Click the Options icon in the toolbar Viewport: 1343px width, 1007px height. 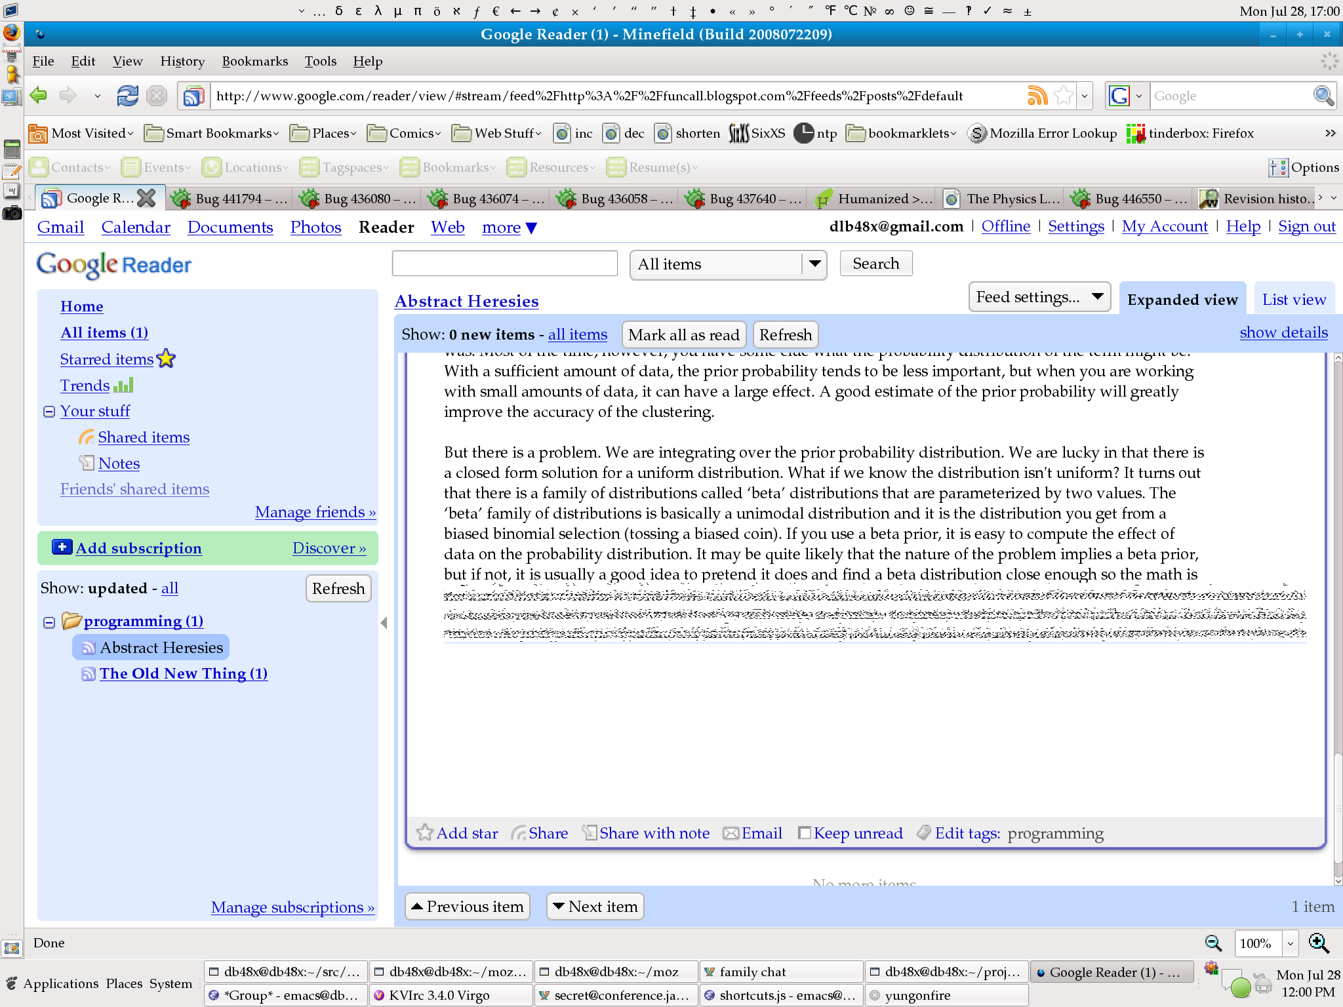[1278, 168]
